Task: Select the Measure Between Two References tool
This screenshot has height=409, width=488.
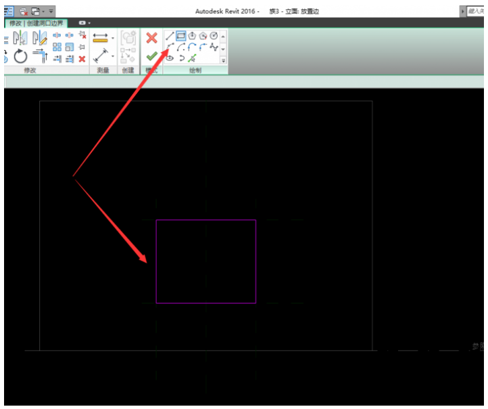Action: tap(100, 38)
